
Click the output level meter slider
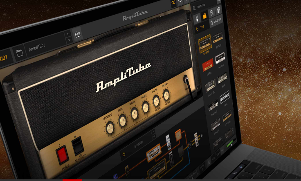(x=231, y=143)
